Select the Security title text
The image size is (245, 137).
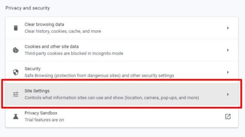[x=33, y=69]
